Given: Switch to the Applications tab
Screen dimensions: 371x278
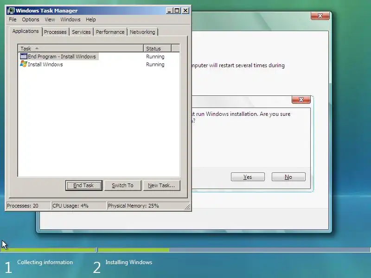Looking at the screenshot, I should pyautogui.click(x=26, y=31).
